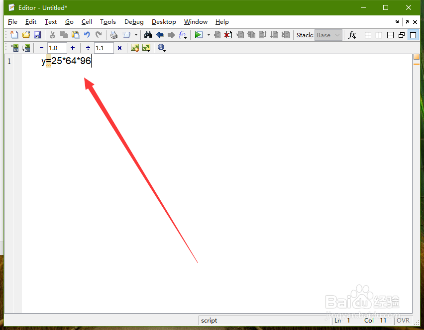Open the show cell titles dropdown icon

click(146, 48)
